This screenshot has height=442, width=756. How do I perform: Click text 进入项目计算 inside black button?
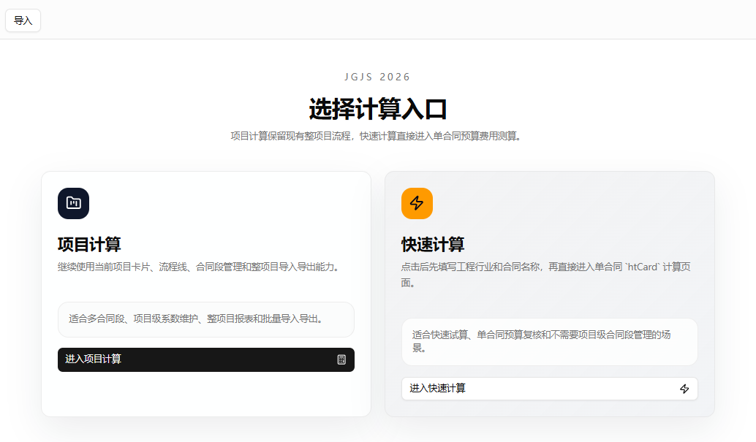point(94,359)
